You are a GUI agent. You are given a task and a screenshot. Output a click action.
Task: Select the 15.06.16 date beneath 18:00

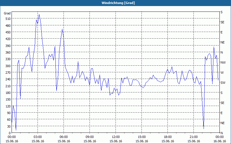(168, 141)
